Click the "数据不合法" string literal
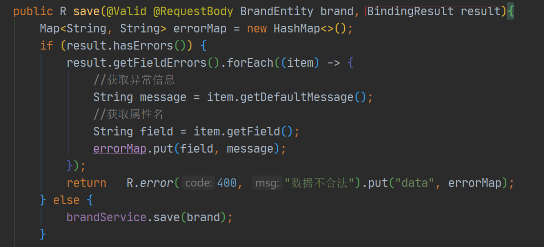The width and height of the screenshot is (544, 247). click(320, 183)
